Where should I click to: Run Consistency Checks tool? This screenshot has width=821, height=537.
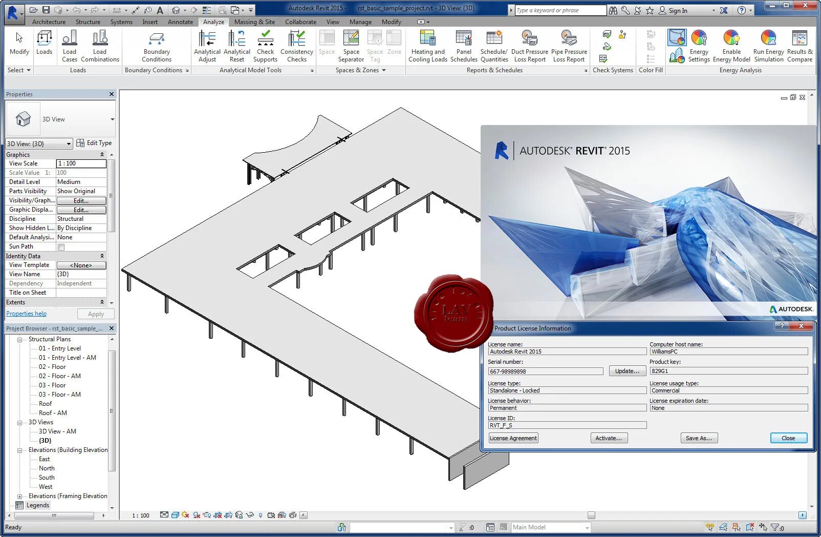[x=297, y=46]
